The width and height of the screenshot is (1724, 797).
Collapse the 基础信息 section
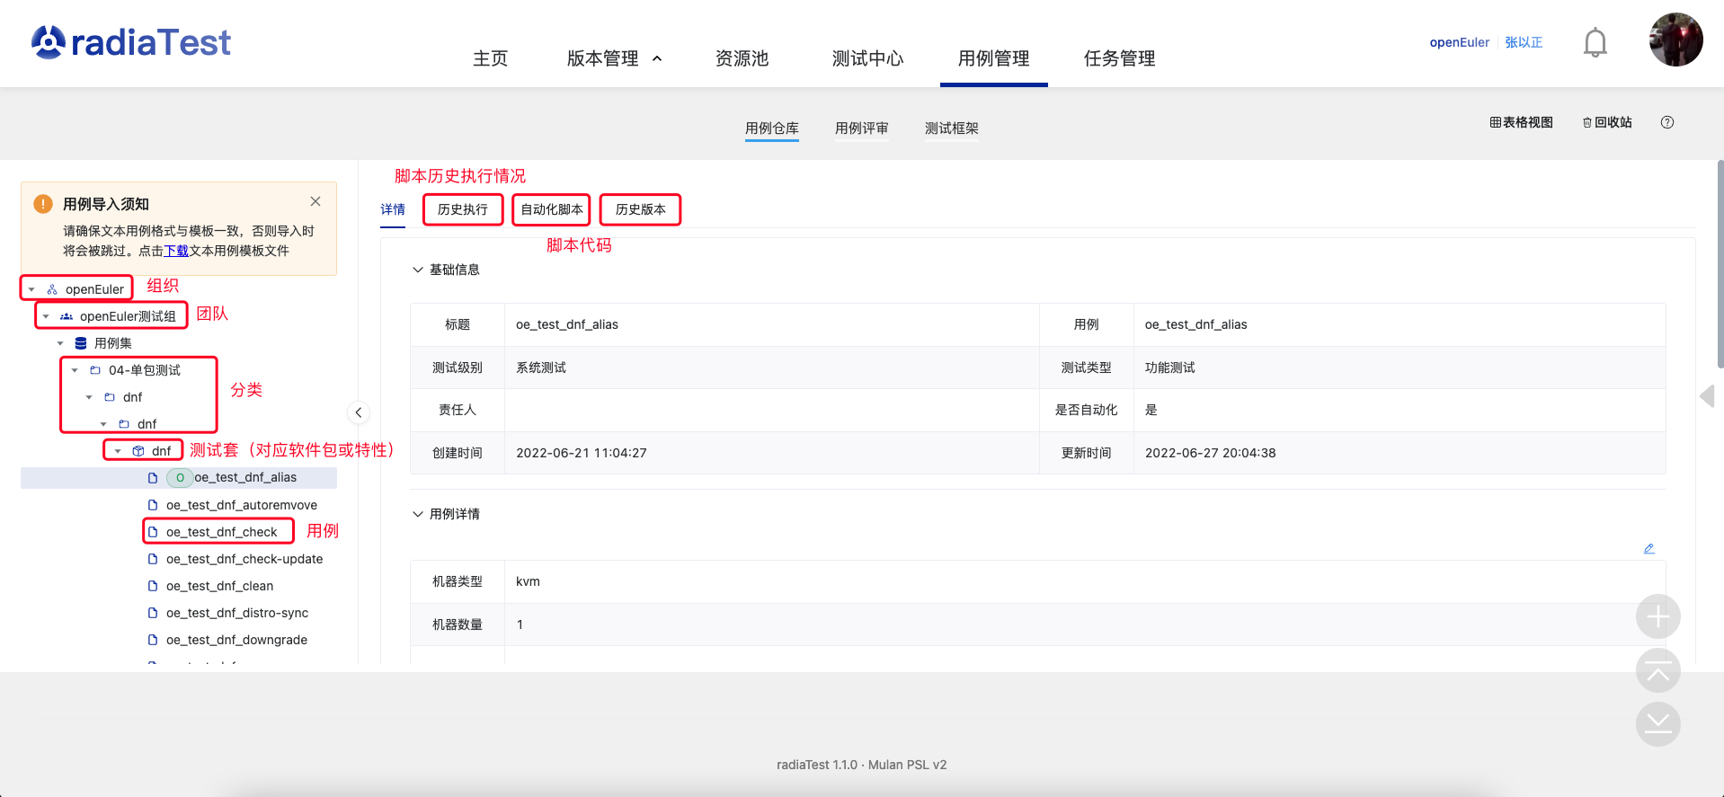[x=418, y=270]
